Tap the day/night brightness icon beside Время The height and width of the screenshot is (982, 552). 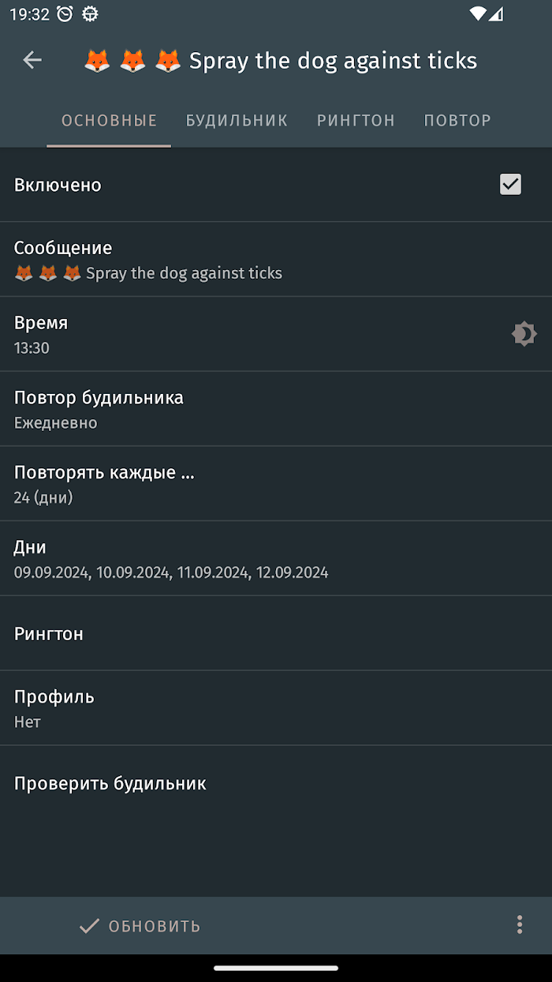tap(524, 334)
